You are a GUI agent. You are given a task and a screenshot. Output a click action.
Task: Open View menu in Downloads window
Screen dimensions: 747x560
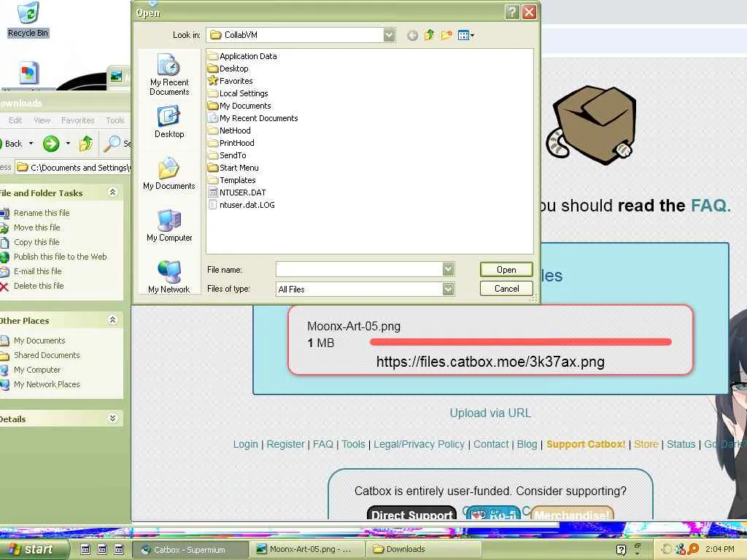click(42, 120)
